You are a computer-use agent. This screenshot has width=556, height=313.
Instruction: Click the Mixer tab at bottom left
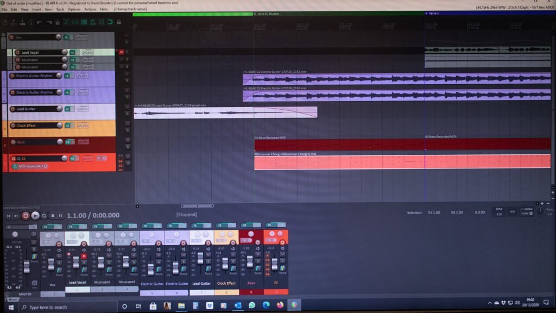point(11,299)
